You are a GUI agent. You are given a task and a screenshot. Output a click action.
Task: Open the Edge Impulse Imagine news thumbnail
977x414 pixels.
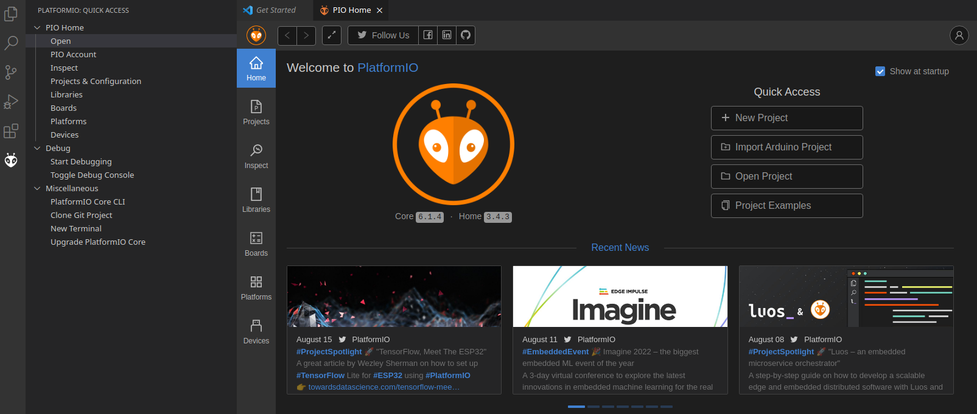coord(620,296)
